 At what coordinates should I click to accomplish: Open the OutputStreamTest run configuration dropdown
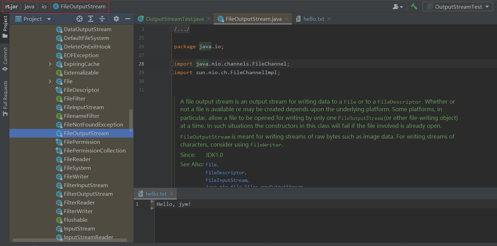point(458,7)
